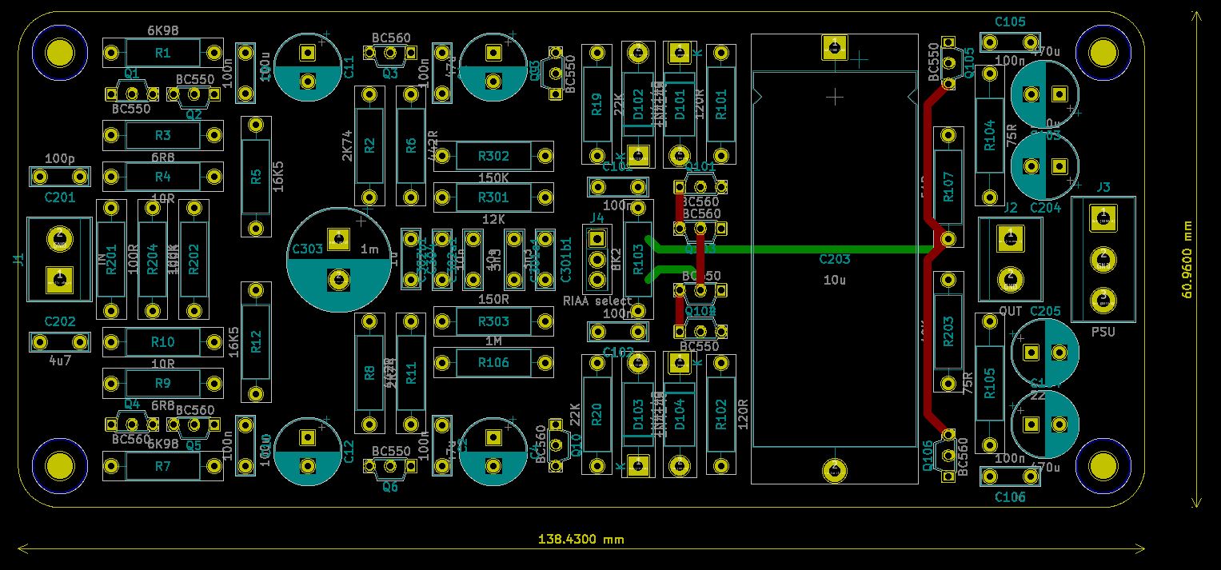Viewport: 1221px width, 570px height.
Task: Select resistor R104 footprint
Action: click(990, 135)
